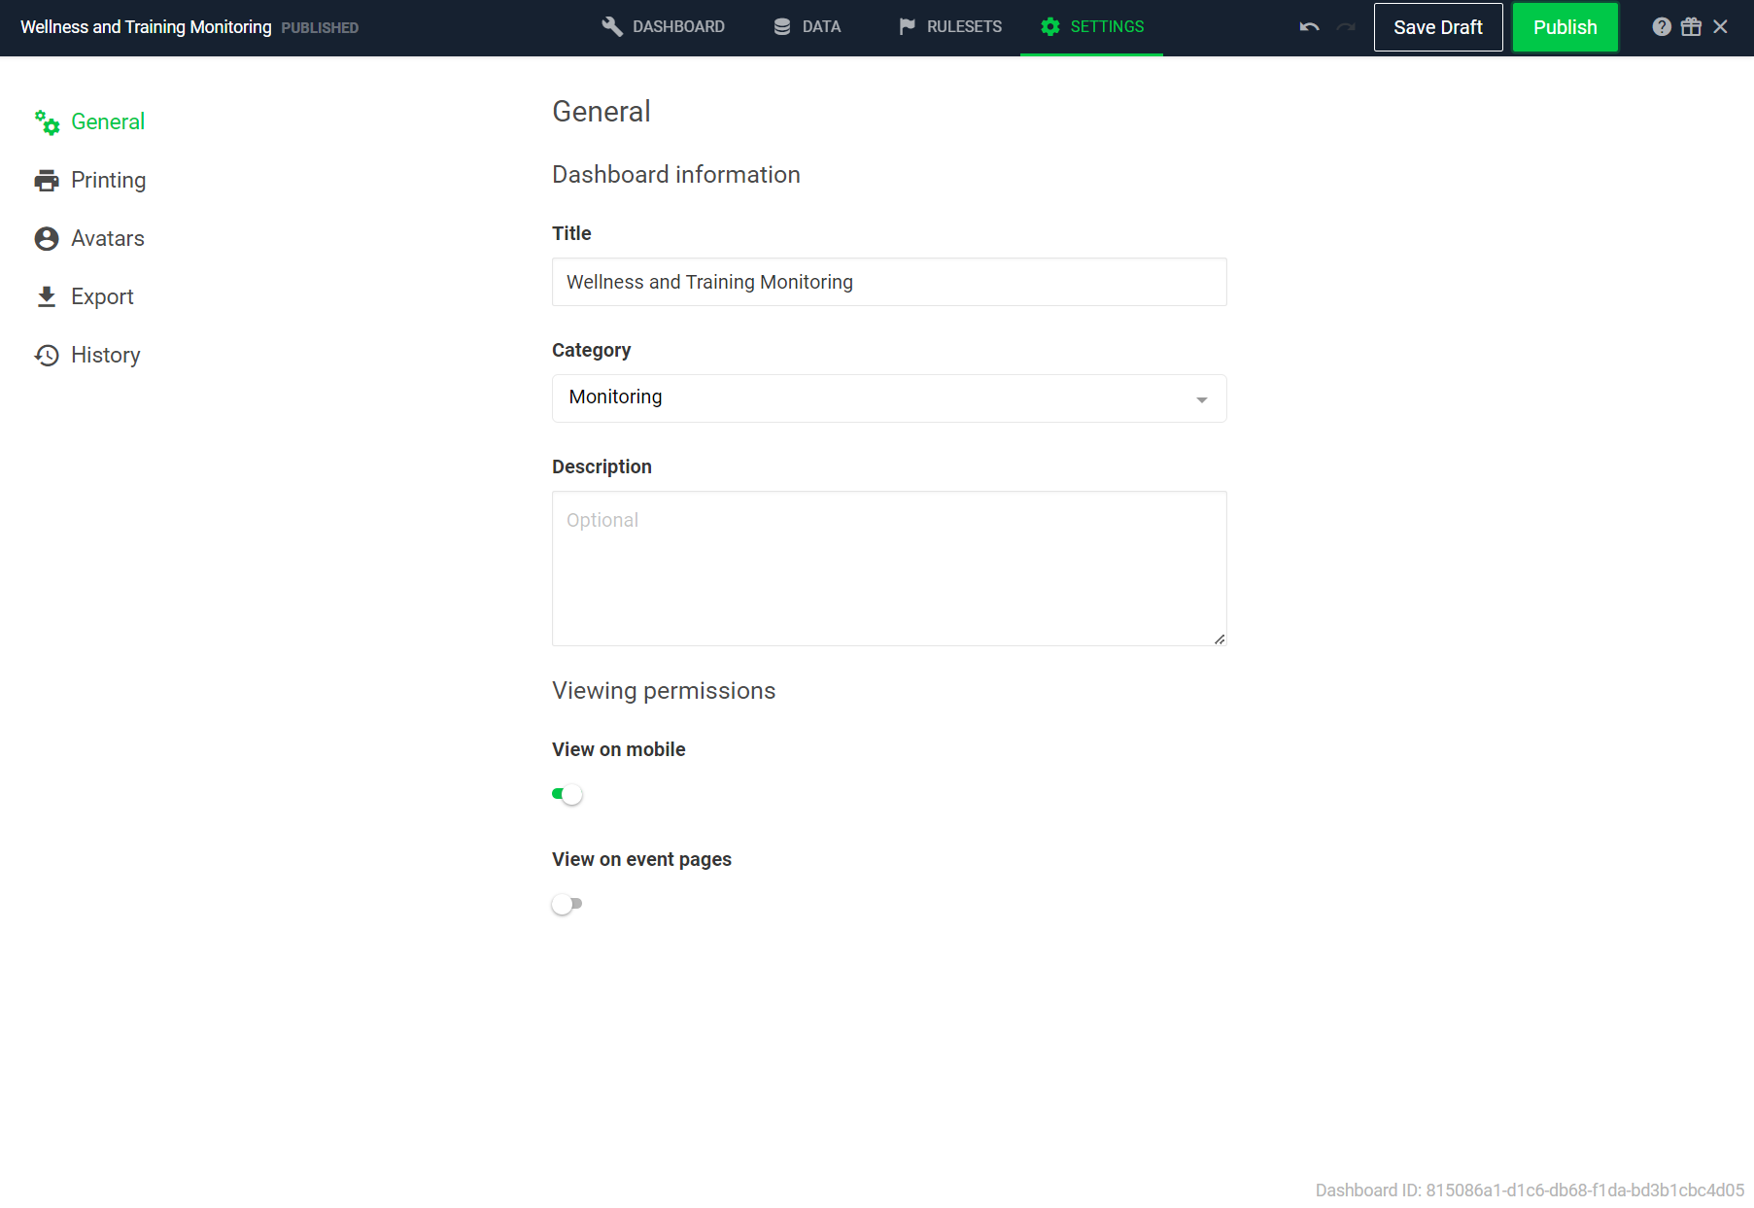Click the Avatars person icon
1754x1208 pixels.
(x=47, y=239)
